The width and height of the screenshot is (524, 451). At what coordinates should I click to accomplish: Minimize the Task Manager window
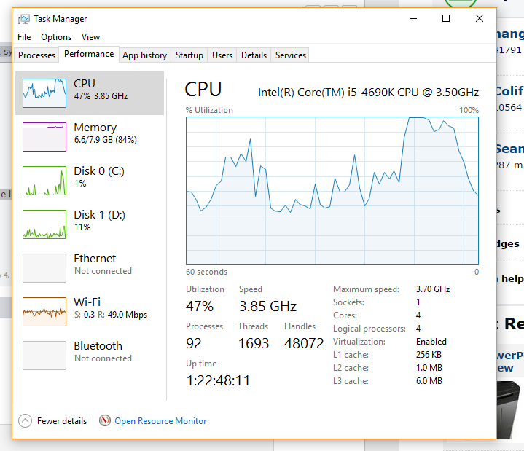pyautogui.click(x=413, y=18)
